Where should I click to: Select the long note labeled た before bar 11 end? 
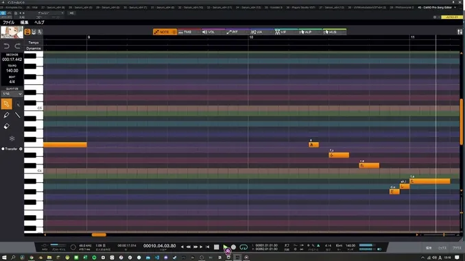click(430, 181)
